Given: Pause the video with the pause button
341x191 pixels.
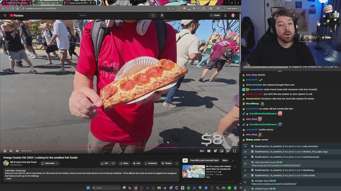Looking at the screenshot, I should (x=5, y=151).
